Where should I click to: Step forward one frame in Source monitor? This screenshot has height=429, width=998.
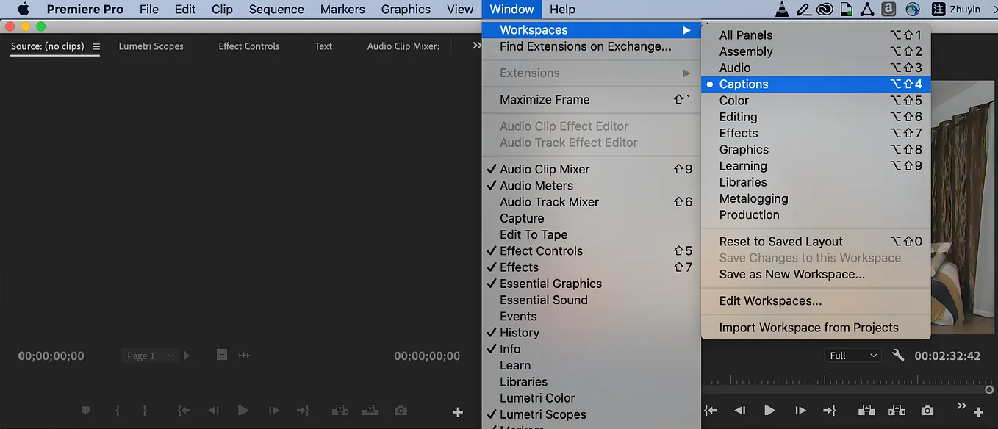click(273, 411)
